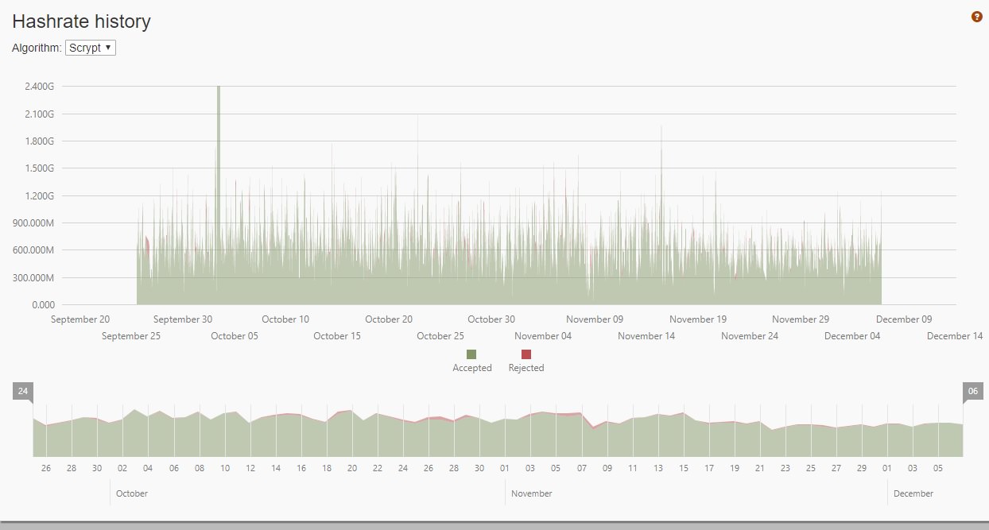Select the 2.400G y-axis label
The image size is (989, 530).
pyautogui.click(x=38, y=87)
